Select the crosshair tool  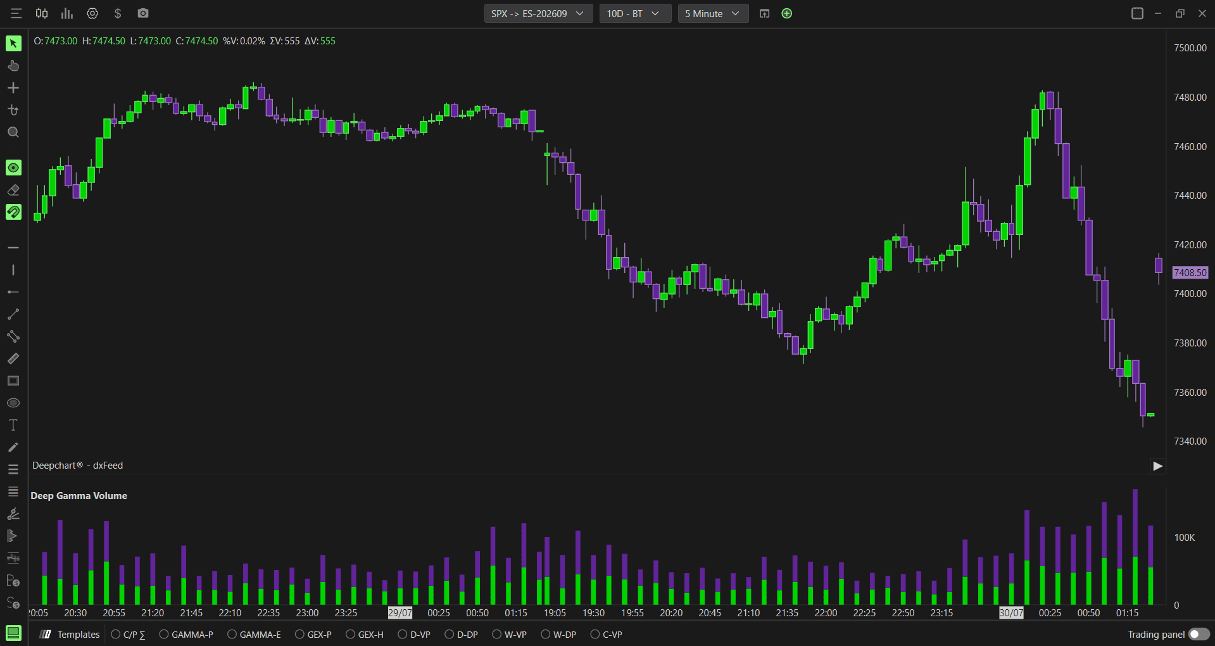(x=13, y=88)
